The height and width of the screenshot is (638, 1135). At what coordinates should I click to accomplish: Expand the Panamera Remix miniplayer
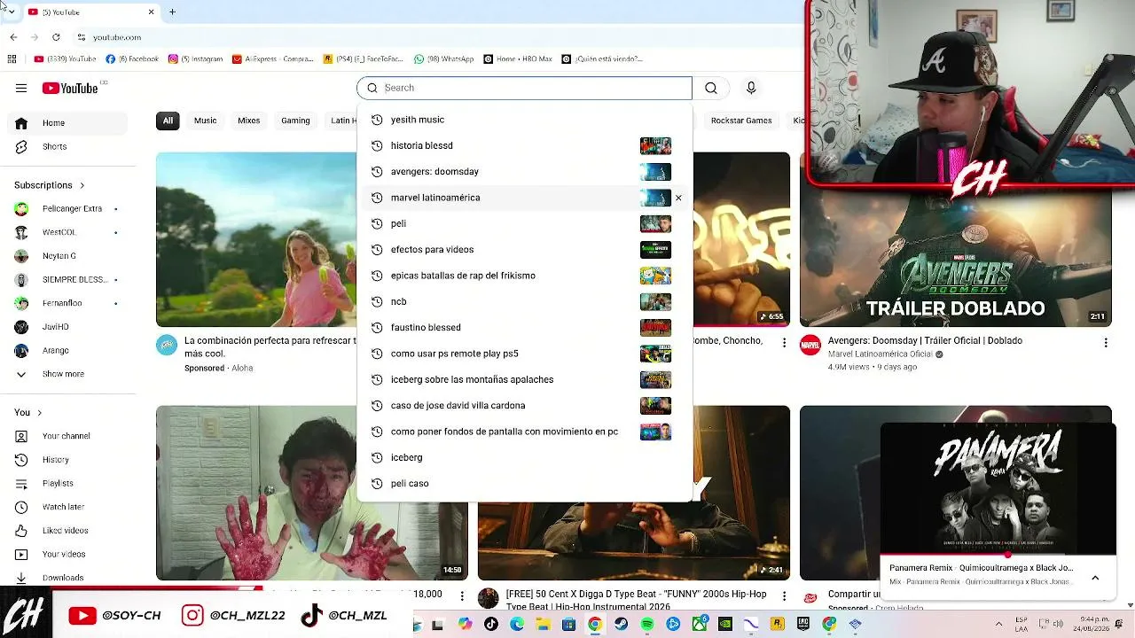click(x=1095, y=578)
